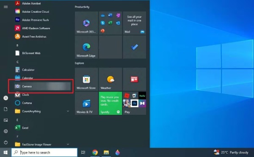Open the green Spotify tile
254x157 pixels.
[110, 103]
